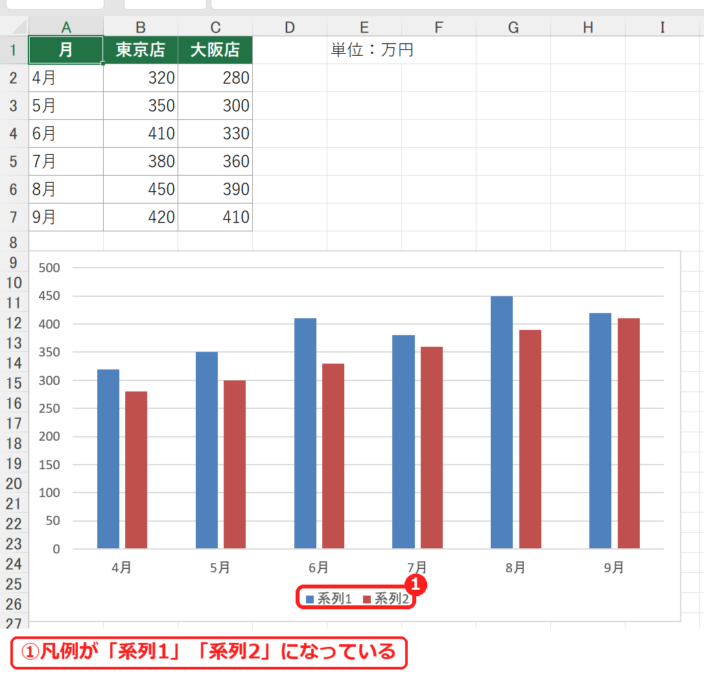Select the tallest blue bar for 8月
This screenshot has height=674, width=704.
502,423
